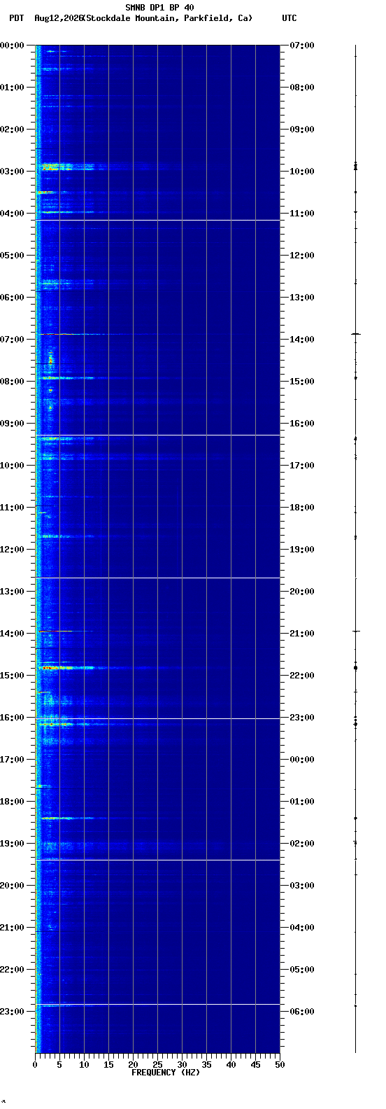Click the "PDT" timezone label
Viewport: 386px width, 1109px height.
pyautogui.click(x=16, y=18)
